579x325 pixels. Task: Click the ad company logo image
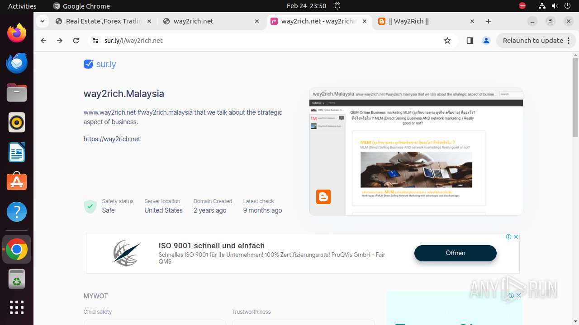coord(126,253)
